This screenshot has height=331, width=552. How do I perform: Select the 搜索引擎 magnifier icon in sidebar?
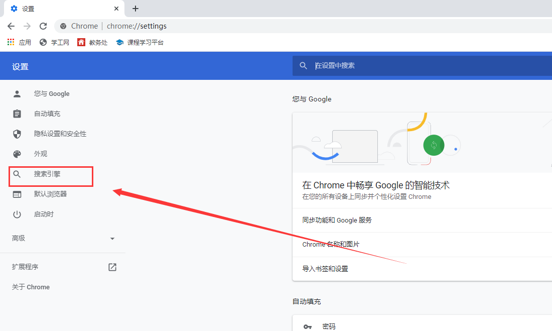coord(17,174)
